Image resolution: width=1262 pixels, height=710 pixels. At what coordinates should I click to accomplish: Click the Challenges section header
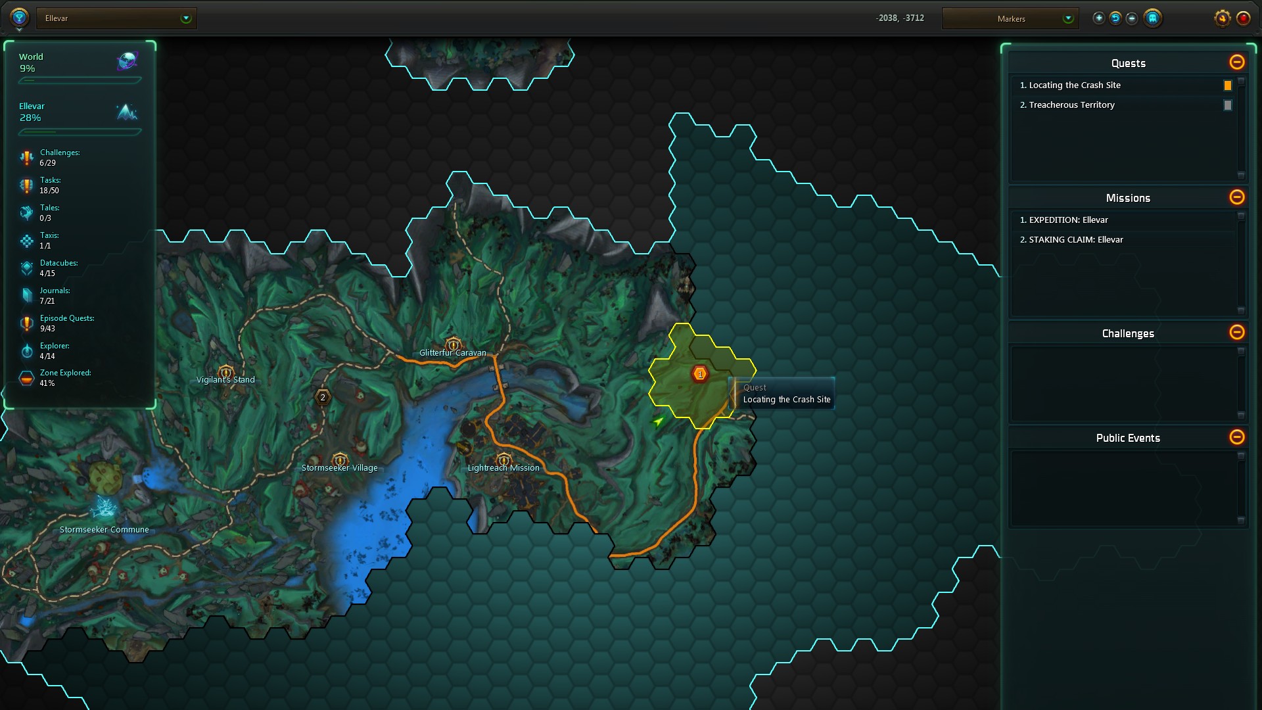click(1128, 333)
